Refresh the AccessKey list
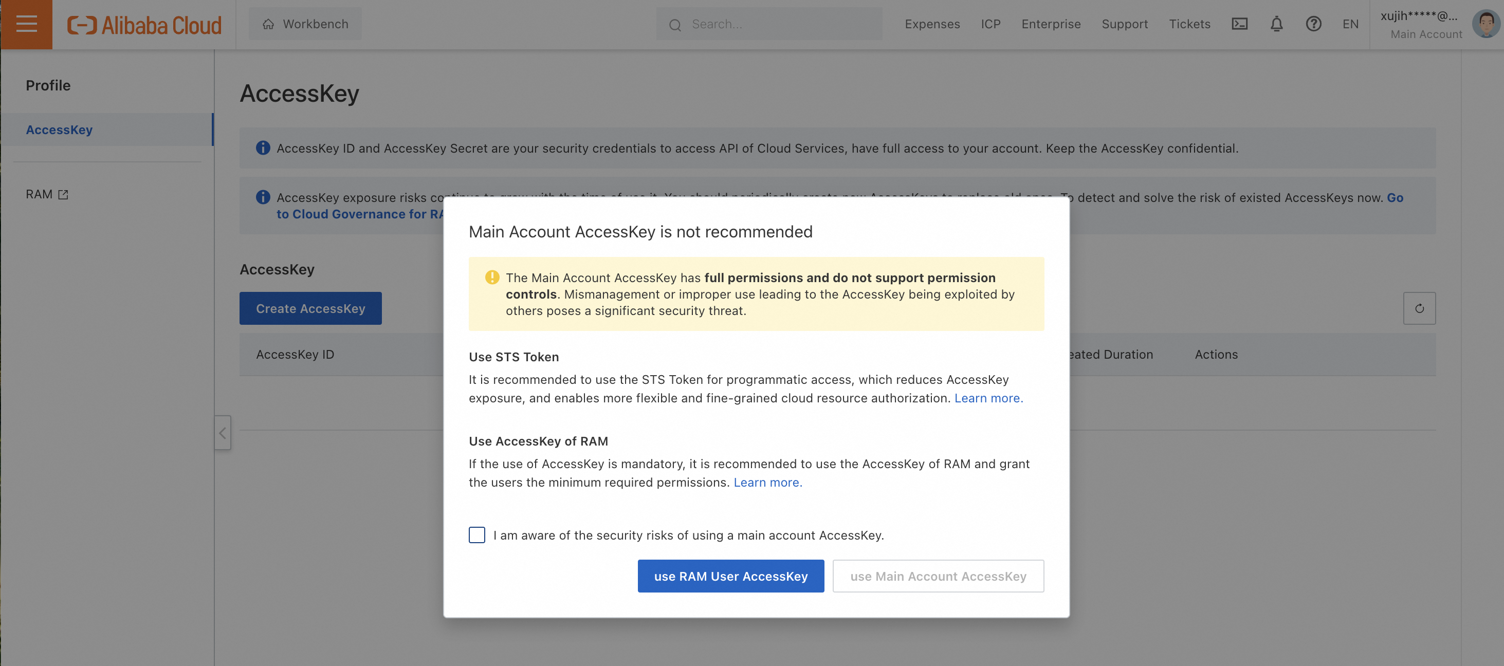 point(1419,308)
